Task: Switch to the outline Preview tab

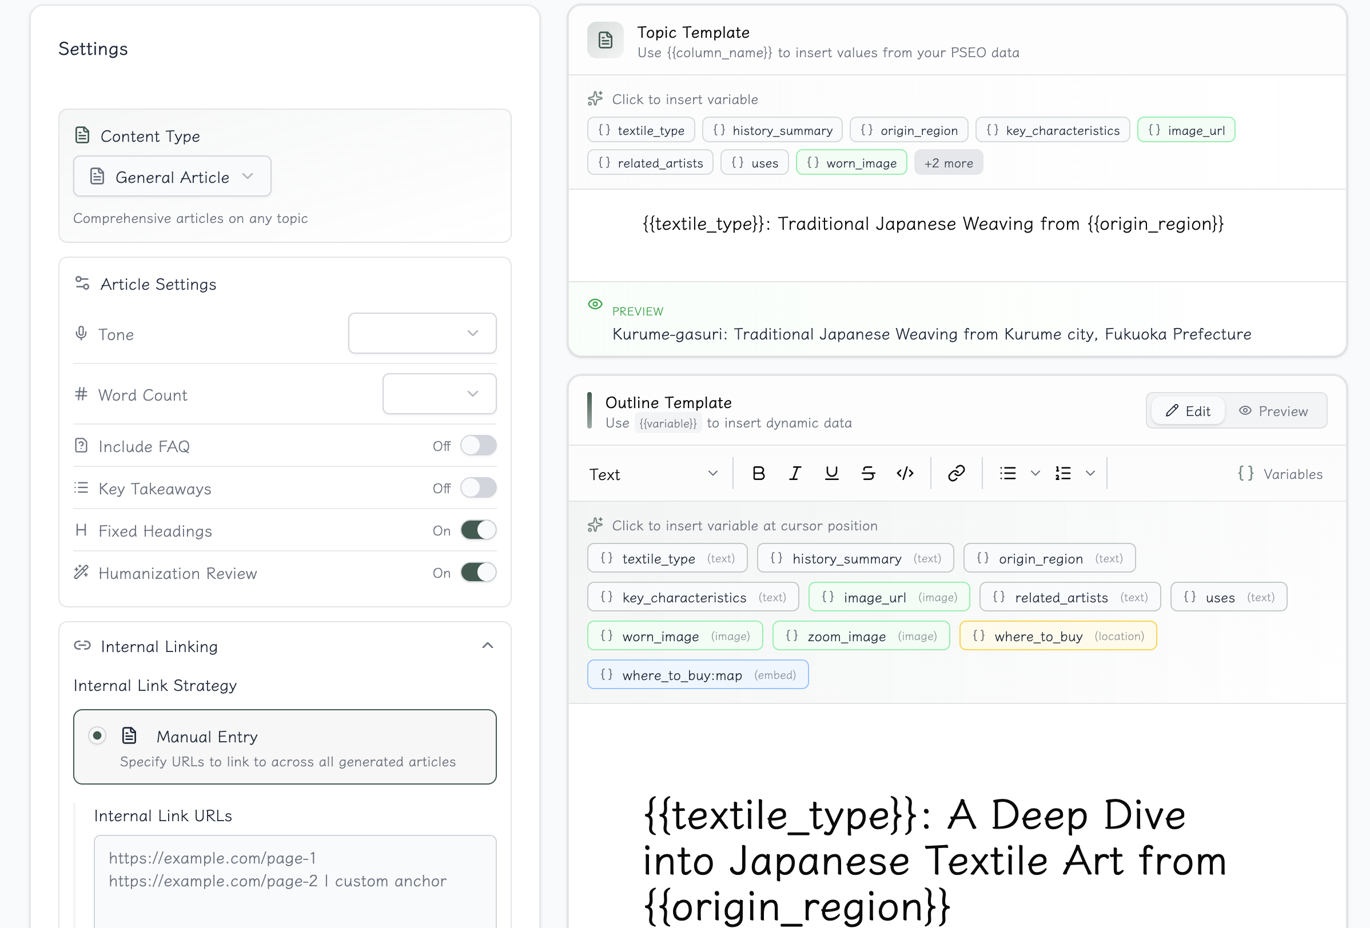Action: click(1274, 411)
